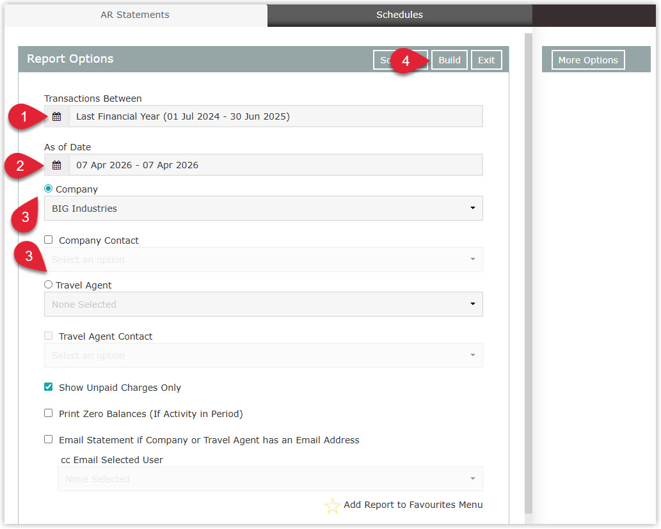
Task: Expand the Travel Agent Contact dropdown
Action: (264, 356)
